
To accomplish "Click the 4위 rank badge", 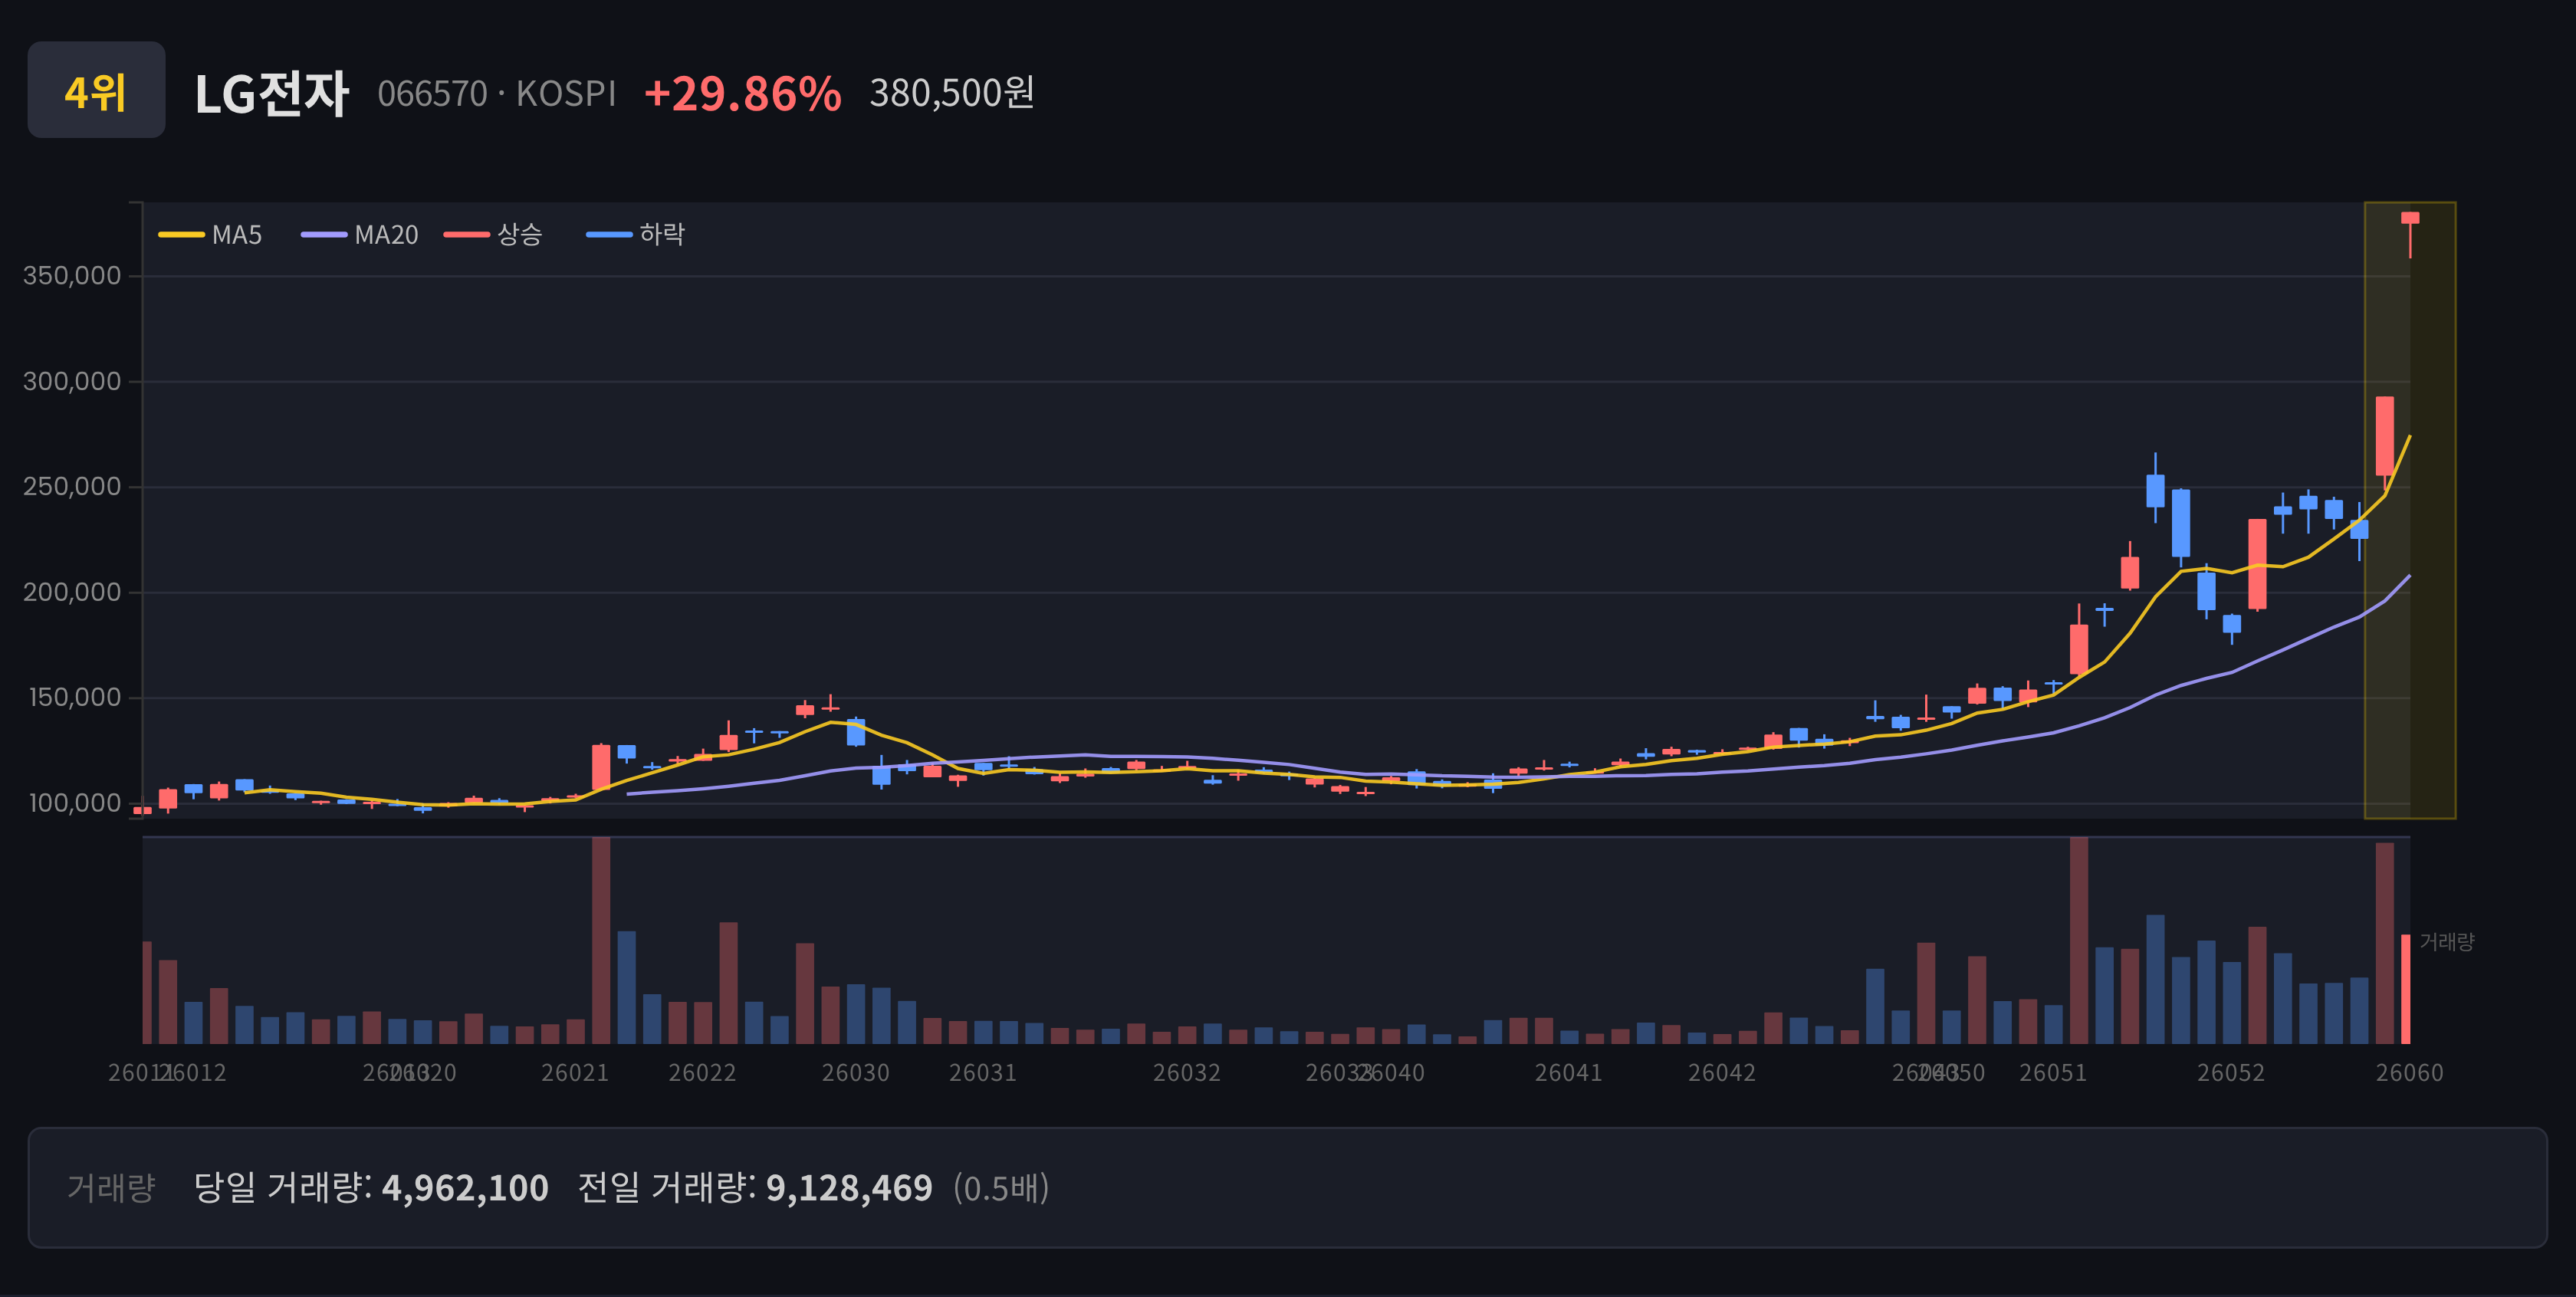I will pos(96,90).
